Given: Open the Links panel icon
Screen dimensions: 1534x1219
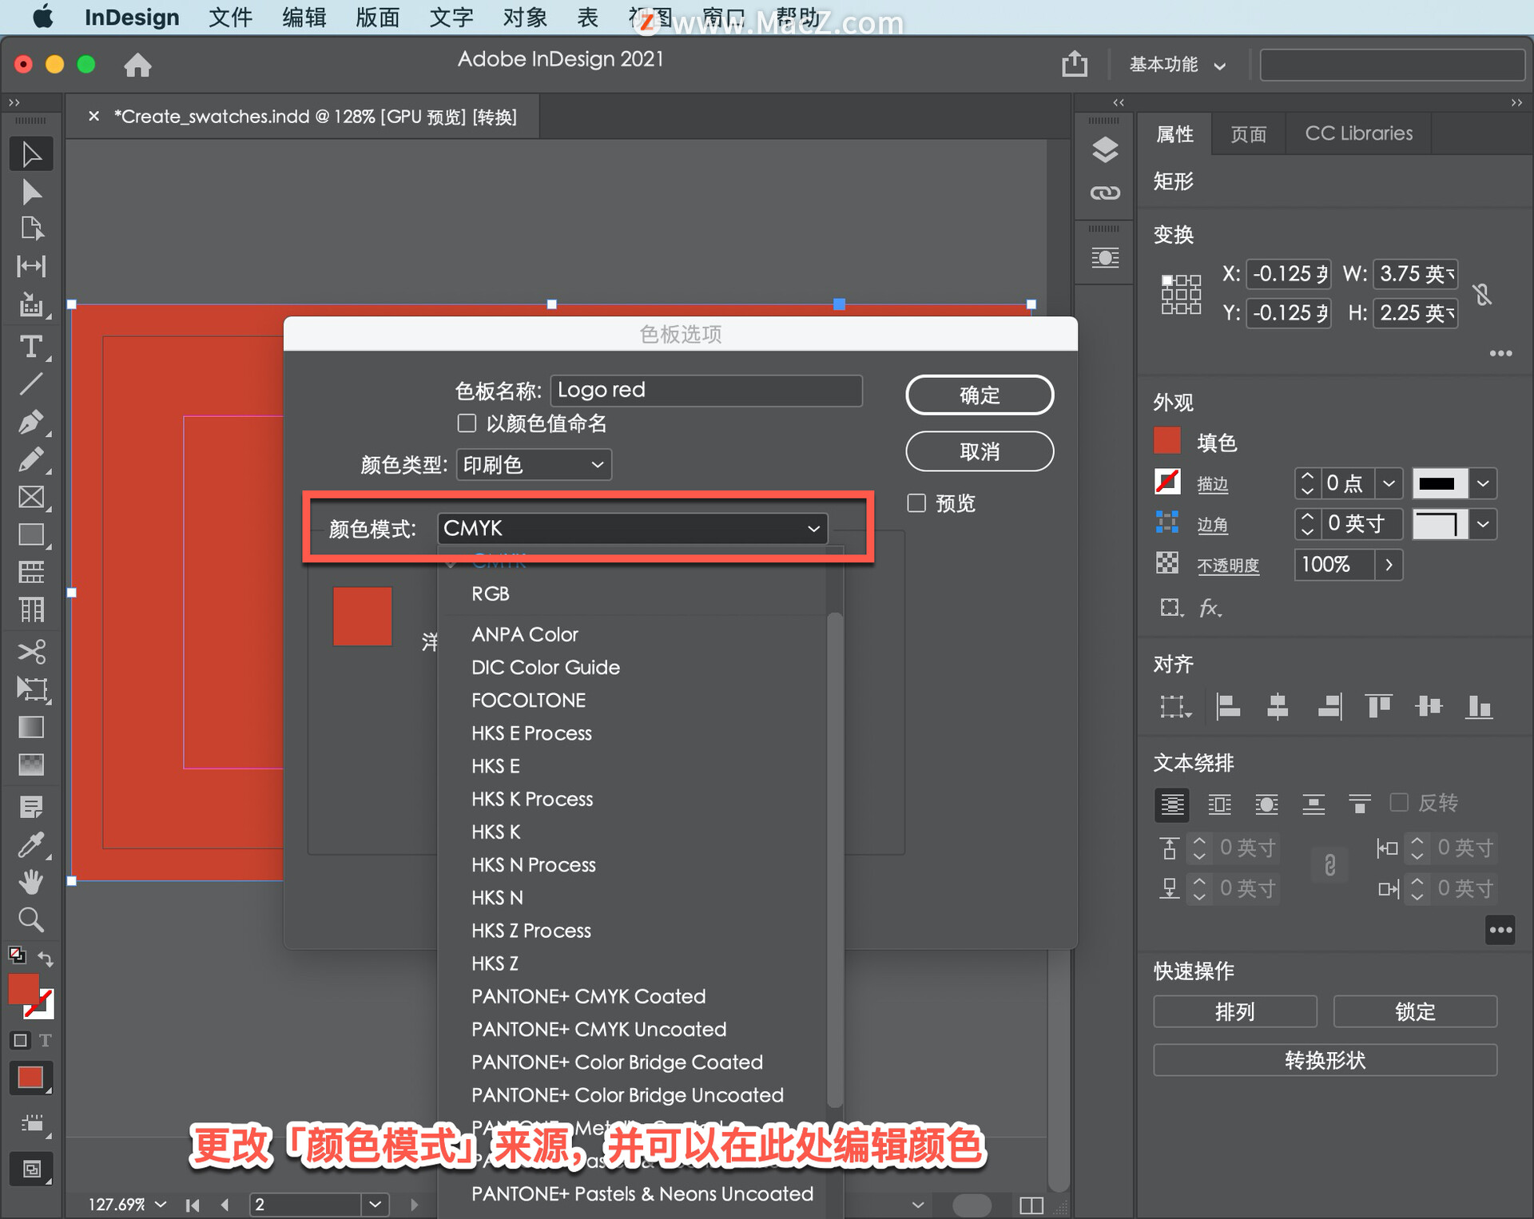Looking at the screenshot, I should point(1105,193).
